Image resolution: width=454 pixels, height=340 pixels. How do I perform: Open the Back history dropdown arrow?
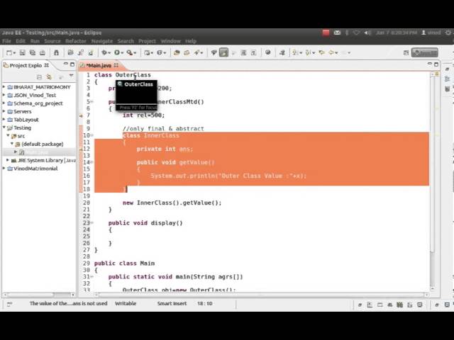(336, 53)
